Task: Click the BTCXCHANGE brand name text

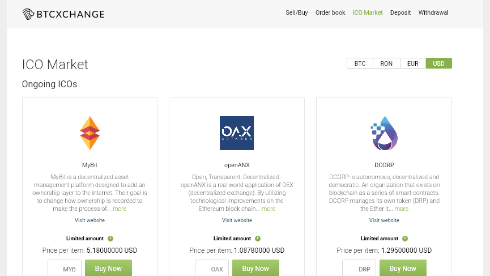Action: click(x=71, y=14)
